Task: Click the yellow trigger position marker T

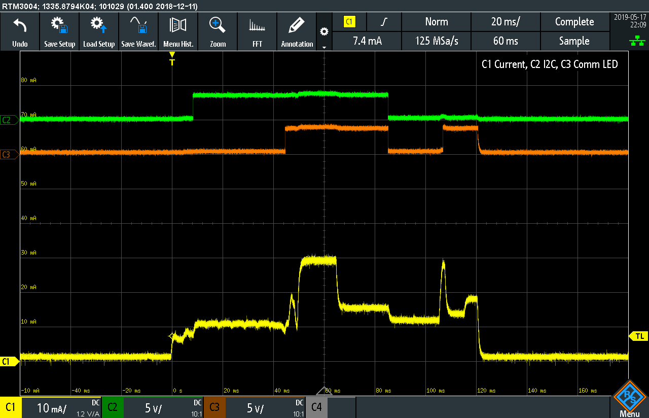Action: (x=172, y=59)
